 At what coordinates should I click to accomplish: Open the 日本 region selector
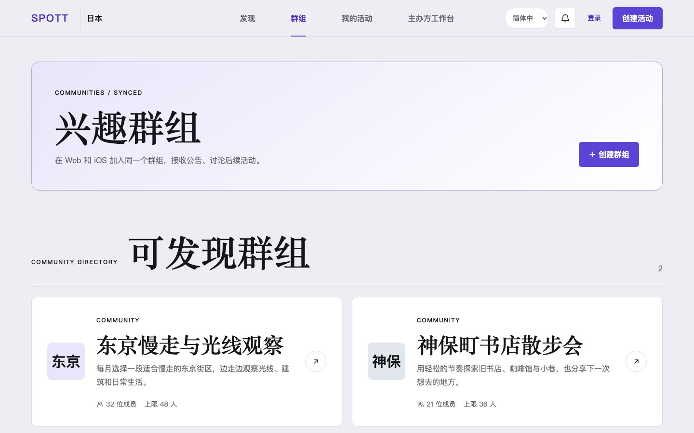tap(94, 18)
